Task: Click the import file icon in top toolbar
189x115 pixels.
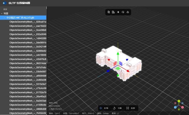Action: coord(108,12)
